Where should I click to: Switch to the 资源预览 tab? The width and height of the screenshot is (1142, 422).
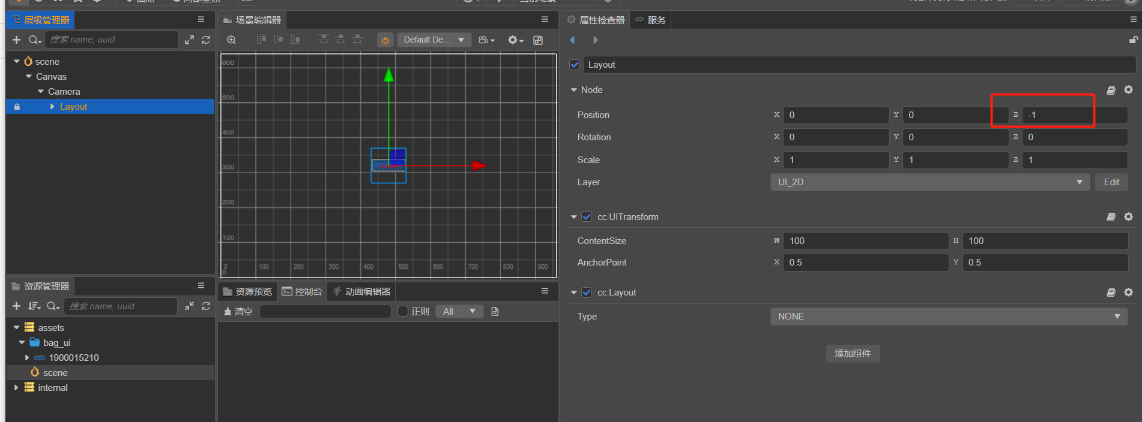(x=247, y=291)
